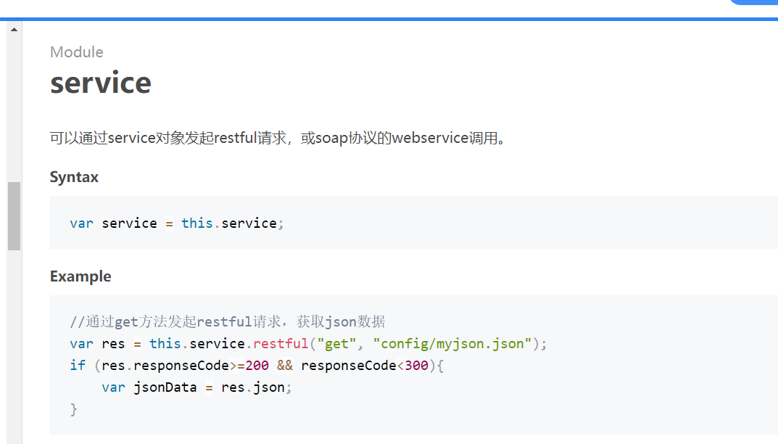Click the description paragraph mentioning webservice
Viewport: 778px width, 444px height.
[x=277, y=138]
